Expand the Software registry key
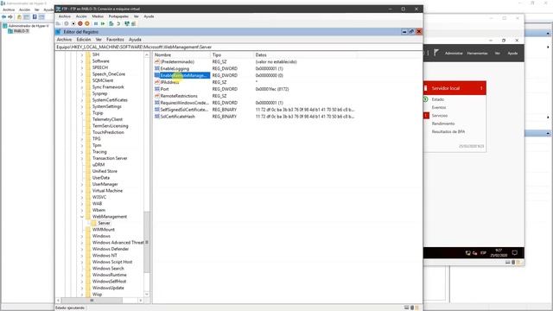 coord(82,61)
